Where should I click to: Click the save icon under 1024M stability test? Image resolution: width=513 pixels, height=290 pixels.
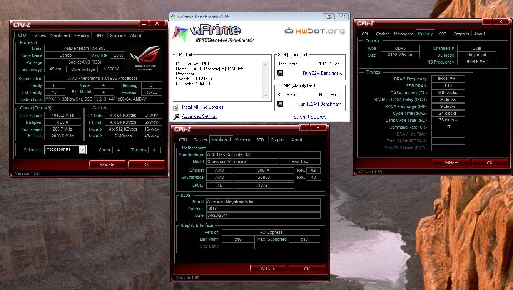tap(280, 104)
